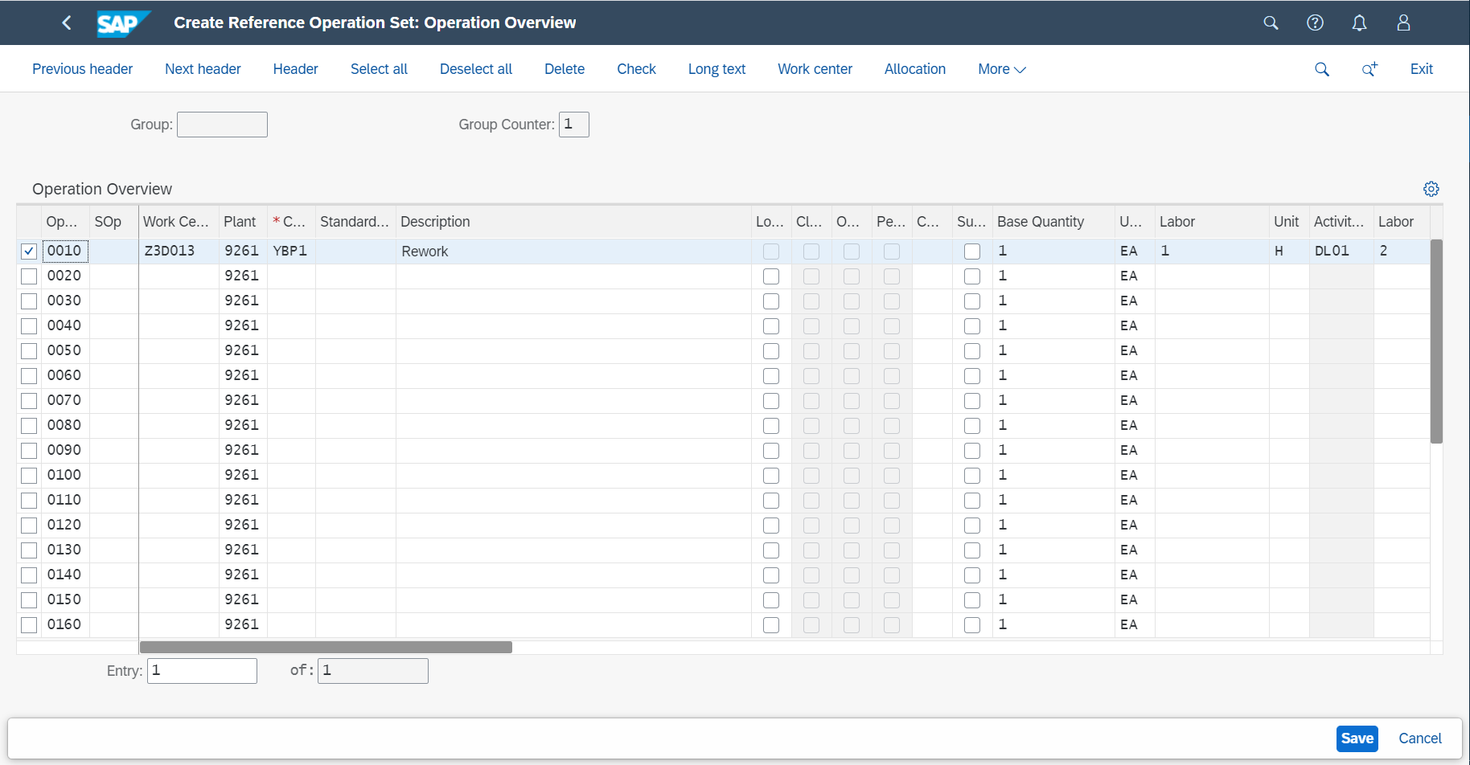Save the reference operation set

(1357, 738)
